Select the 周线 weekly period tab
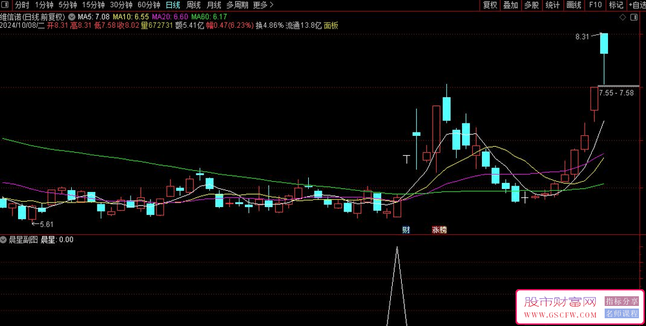Screen dimensions: 646x326 pyautogui.click(x=194, y=5)
